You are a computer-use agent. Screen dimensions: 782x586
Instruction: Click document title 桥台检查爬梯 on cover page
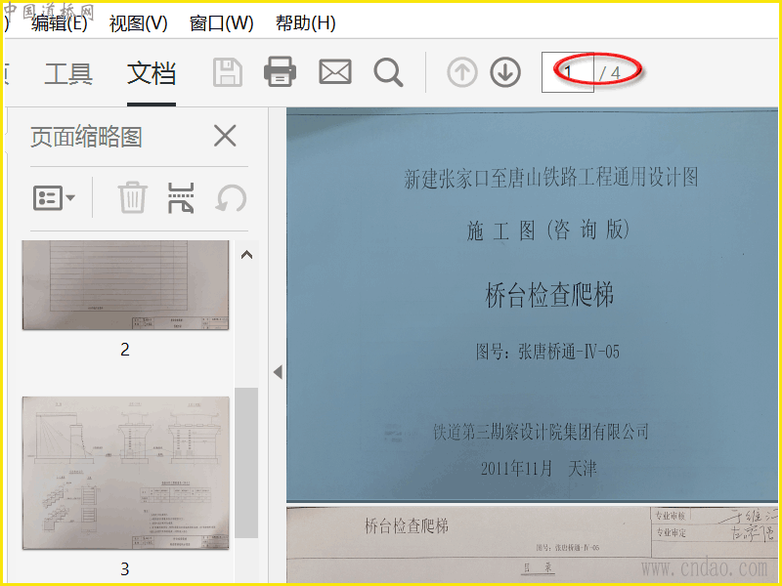[x=549, y=295]
